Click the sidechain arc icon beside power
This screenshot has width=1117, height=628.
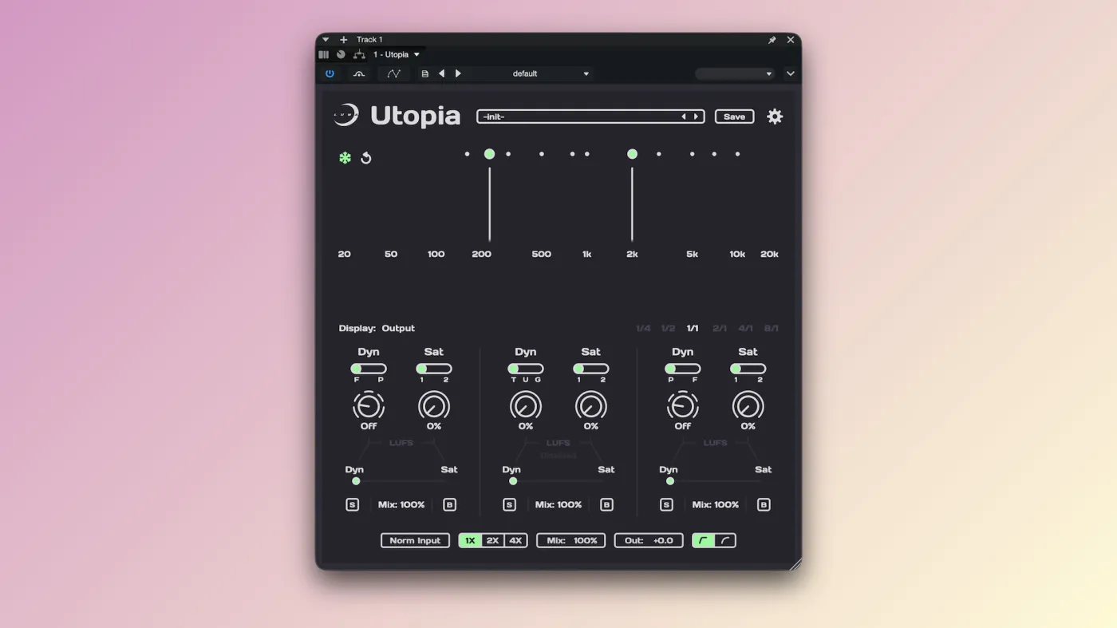click(x=359, y=73)
